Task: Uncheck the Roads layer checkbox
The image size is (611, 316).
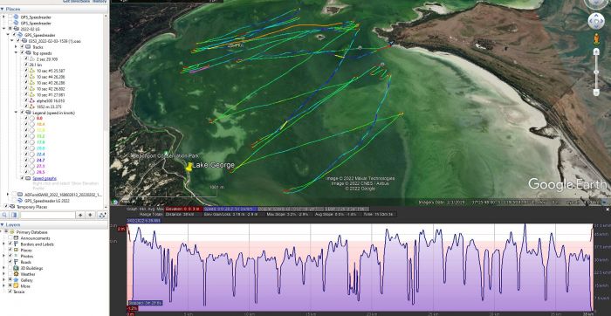Action: pos(10,262)
